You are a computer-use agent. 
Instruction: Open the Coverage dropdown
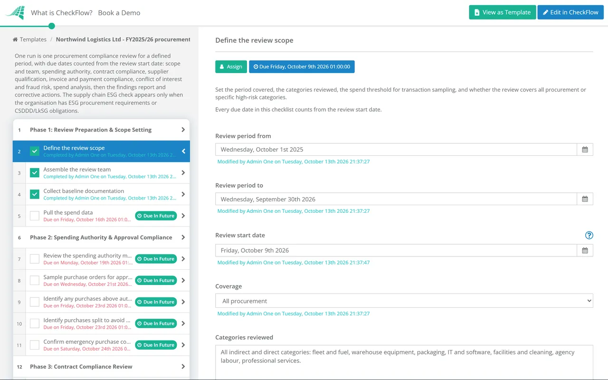pyautogui.click(x=404, y=301)
